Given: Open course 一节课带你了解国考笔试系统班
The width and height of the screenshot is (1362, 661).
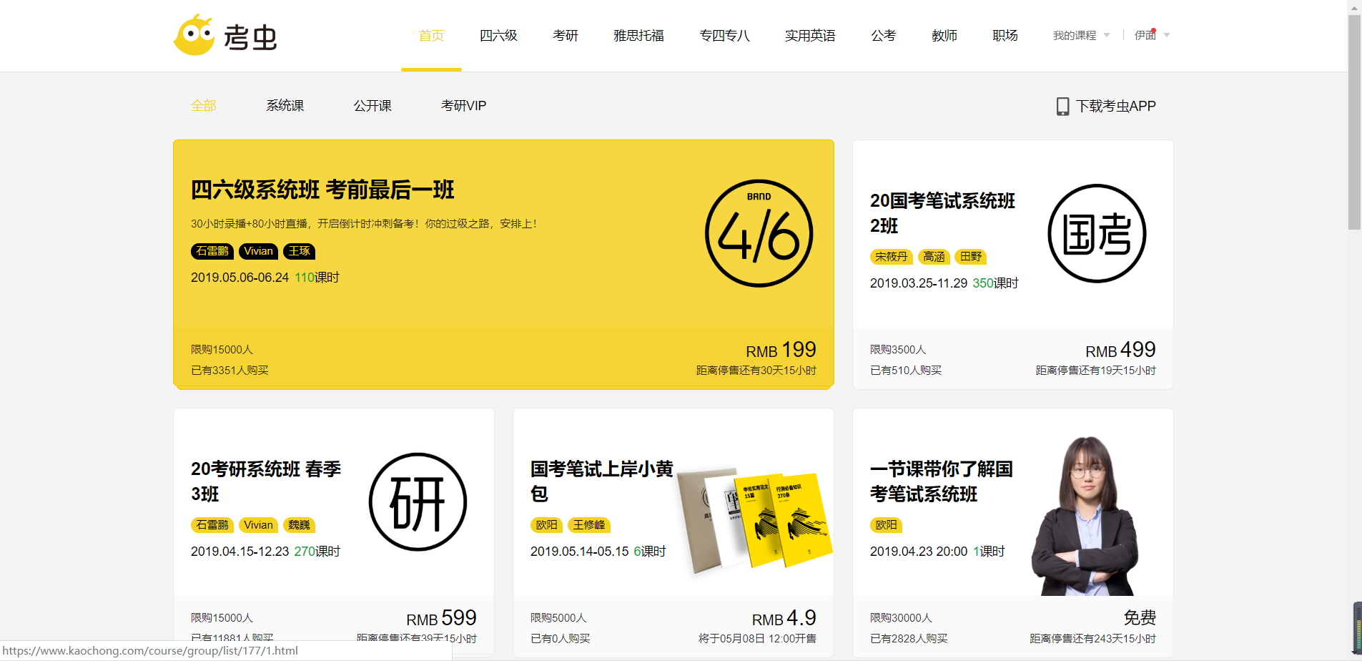Looking at the screenshot, I should tap(942, 481).
